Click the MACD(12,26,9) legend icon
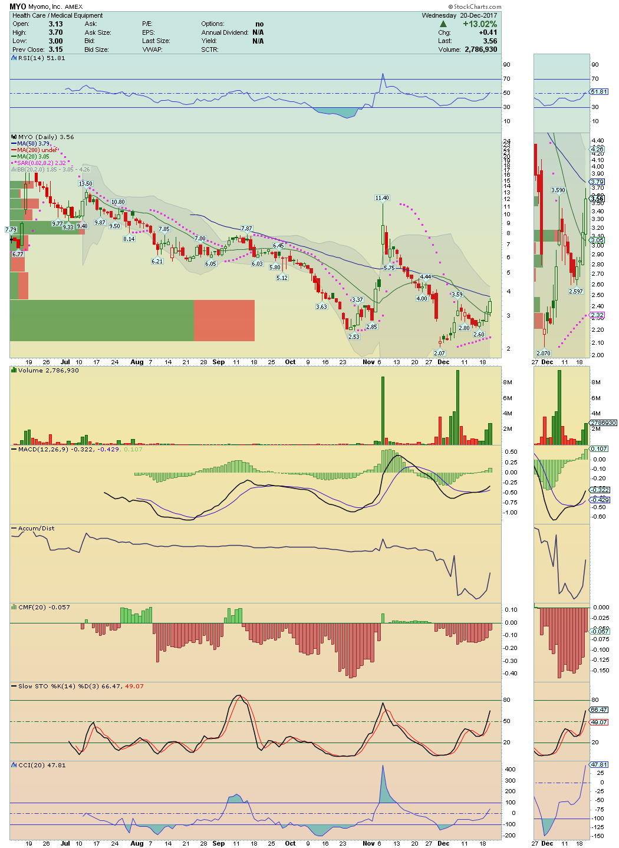The width and height of the screenshot is (619, 848). point(14,449)
